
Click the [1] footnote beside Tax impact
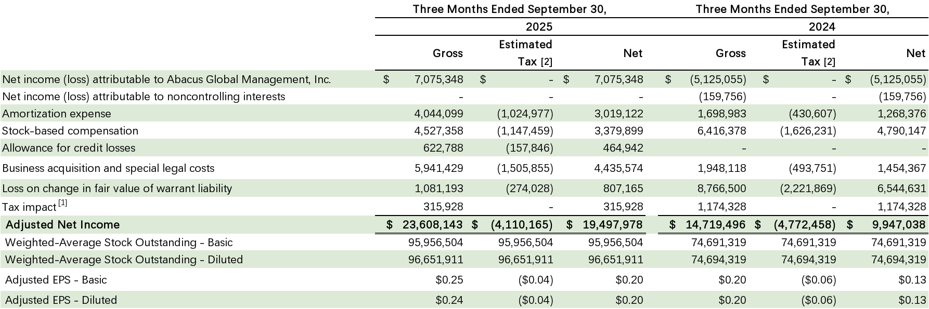(x=62, y=204)
